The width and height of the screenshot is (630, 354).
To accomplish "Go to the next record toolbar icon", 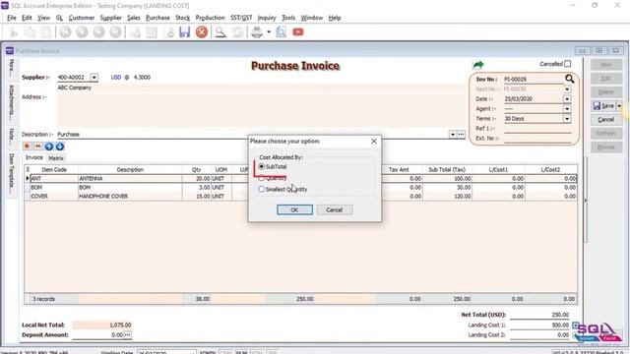I will coord(98,32).
